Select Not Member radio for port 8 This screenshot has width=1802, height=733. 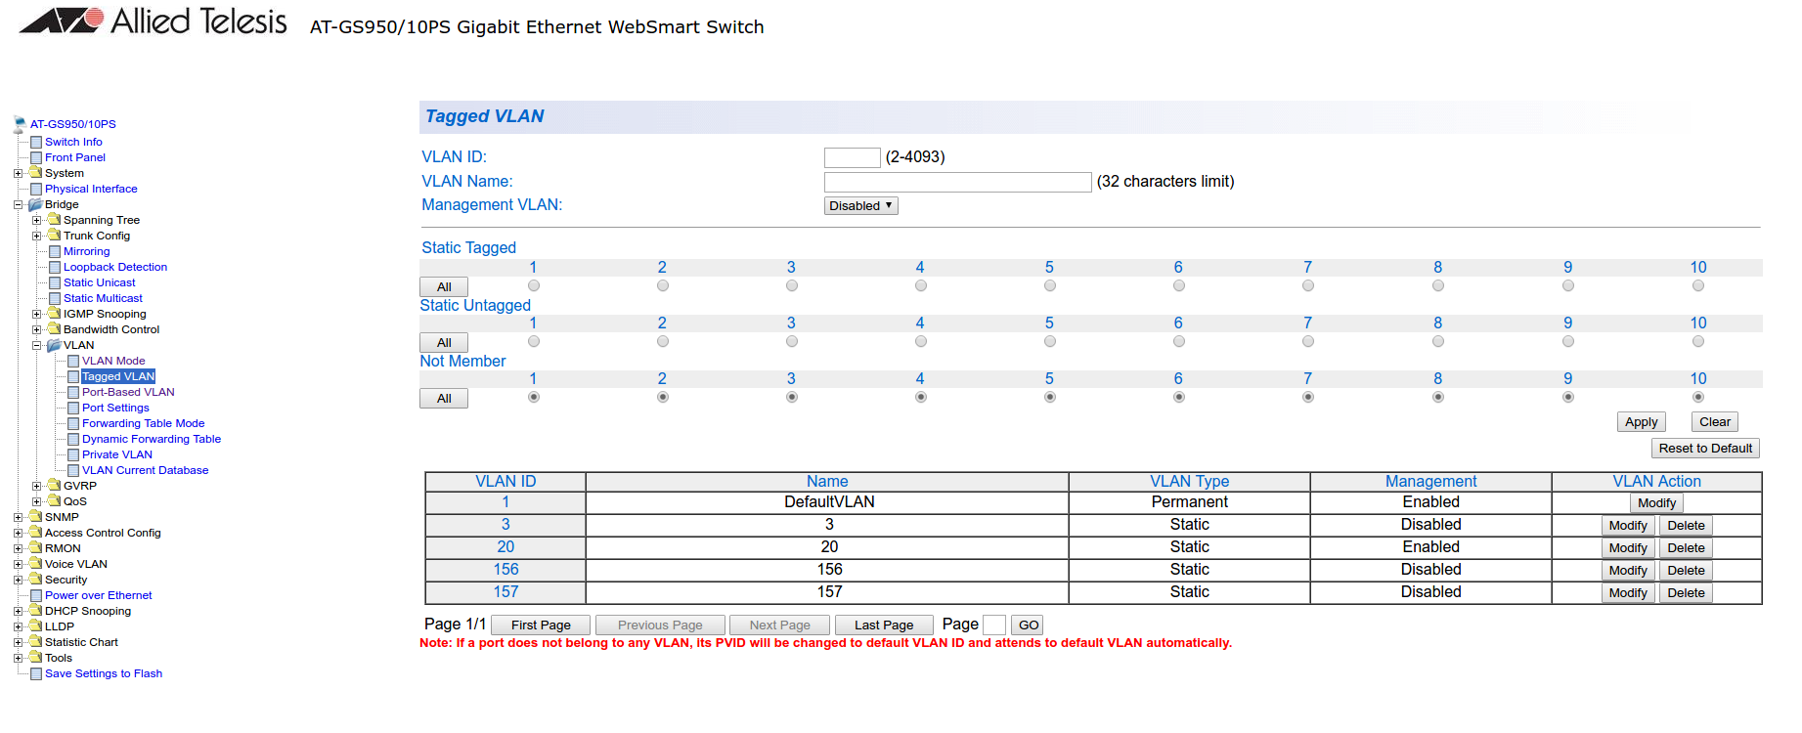(1437, 397)
